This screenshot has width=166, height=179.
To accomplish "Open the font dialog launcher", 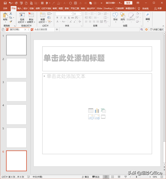I will pos(81,26).
